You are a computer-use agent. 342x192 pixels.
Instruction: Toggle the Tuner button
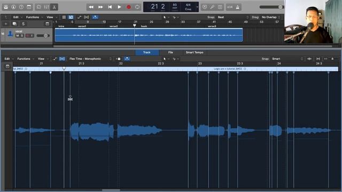pyautogui.click(x=212, y=7)
